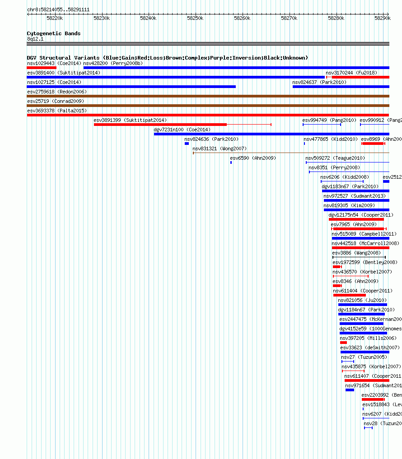Click the red esv8969 loss bar
Viewport: 402px width, 459px height.
pyautogui.click(x=373, y=144)
